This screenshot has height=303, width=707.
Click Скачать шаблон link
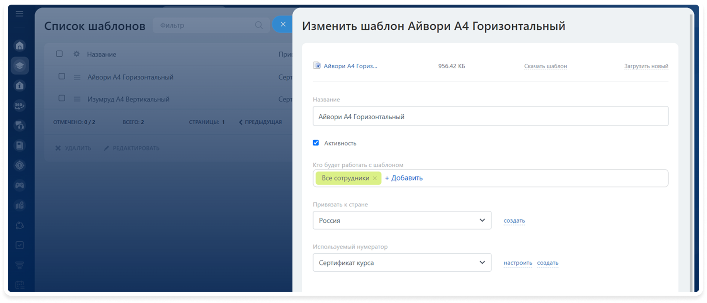coord(546,66)
